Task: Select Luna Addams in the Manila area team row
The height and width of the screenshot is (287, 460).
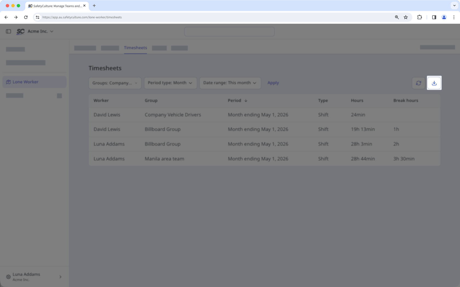Action: tap(109, 159)
